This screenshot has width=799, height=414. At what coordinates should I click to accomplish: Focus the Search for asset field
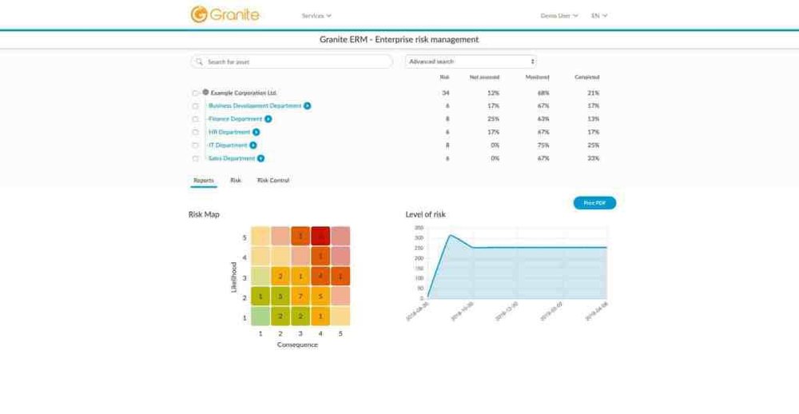(292, 62)
